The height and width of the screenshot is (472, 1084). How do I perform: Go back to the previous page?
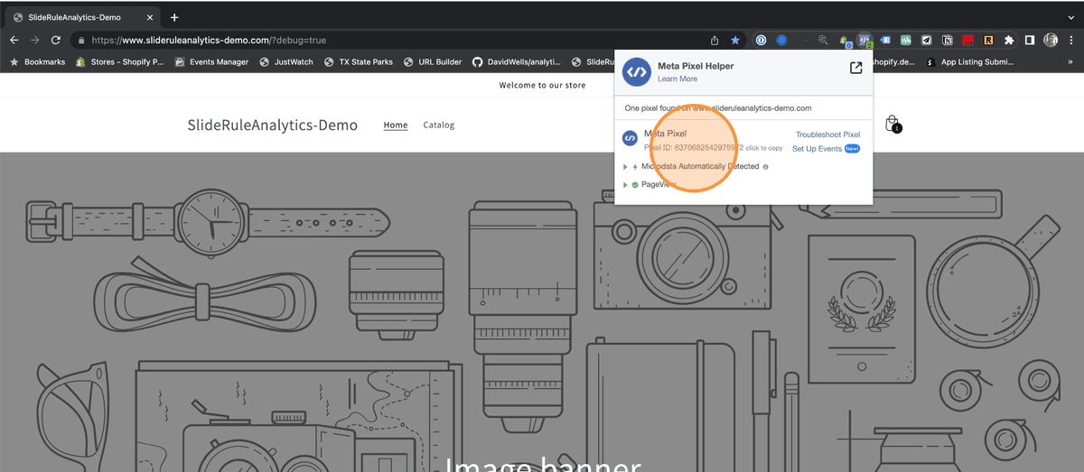click(x=14, y=40)
